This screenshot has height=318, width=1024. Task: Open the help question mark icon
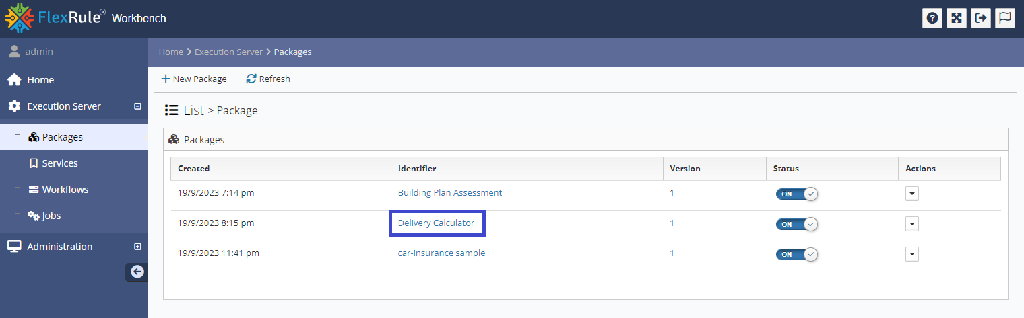(x=932, y=18)
